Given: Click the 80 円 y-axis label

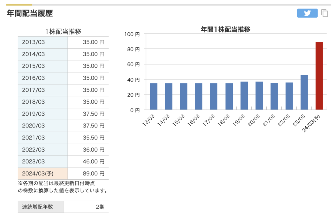Looking at the screenshot, I should coord(134,49).
